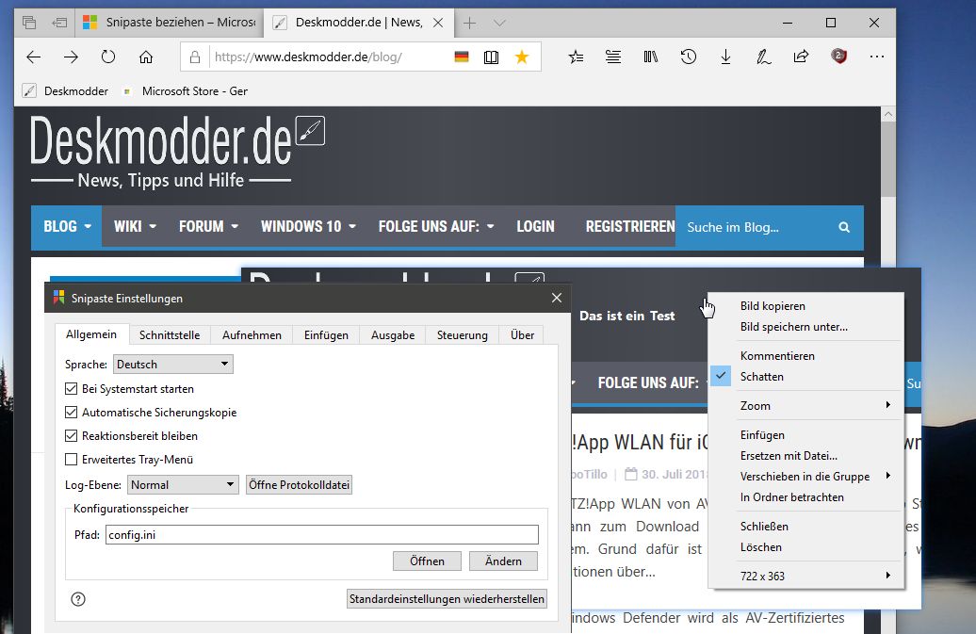Screen dimensions: 976x634
Task: Click Standardeinstellungen wiederherstellen button
Action: coord(447,599)
